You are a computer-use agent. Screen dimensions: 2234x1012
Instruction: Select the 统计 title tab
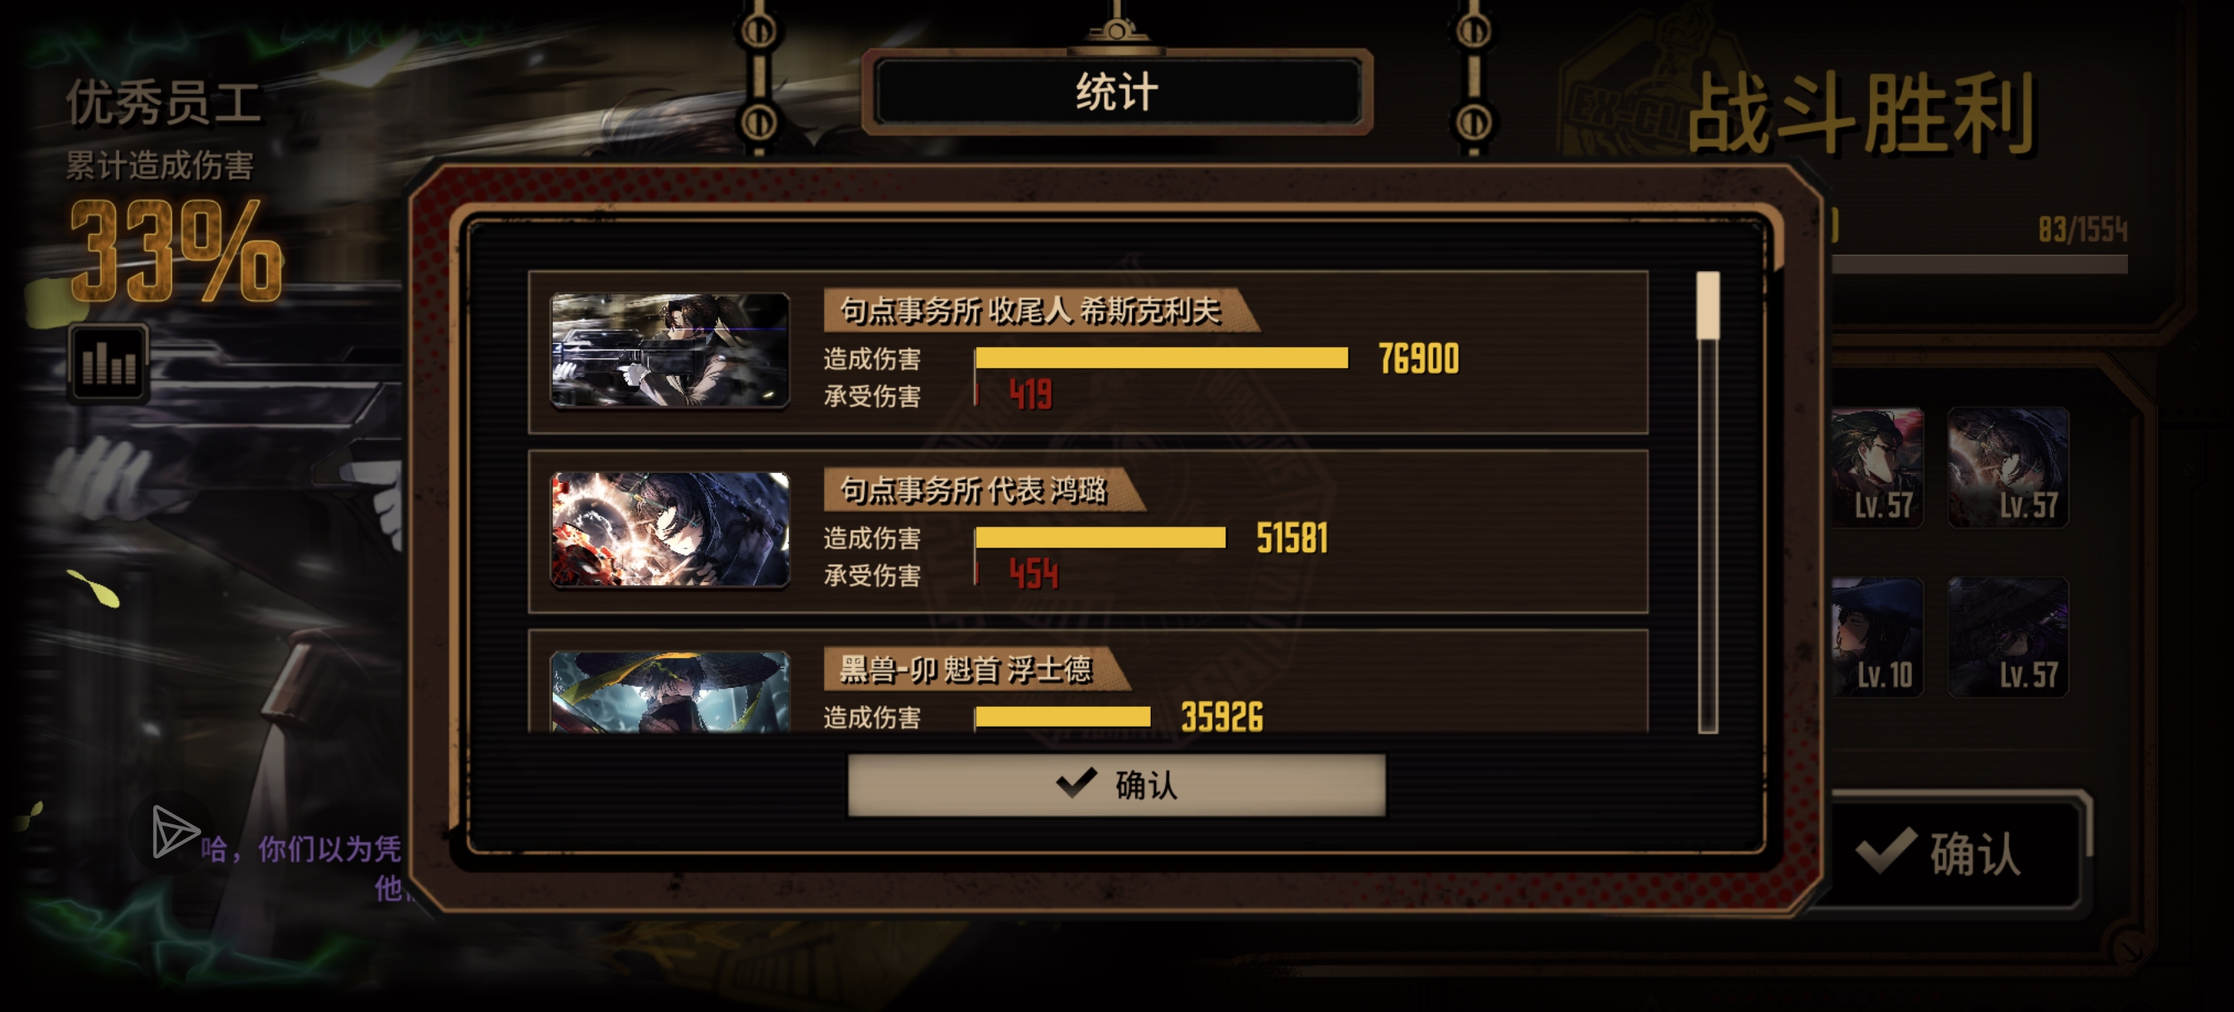pyautogui.click(x=1117, y=92)
